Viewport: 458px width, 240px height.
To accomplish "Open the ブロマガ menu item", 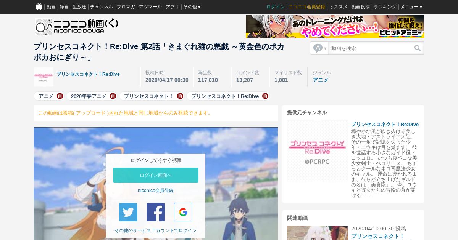I will coord(126,7).
